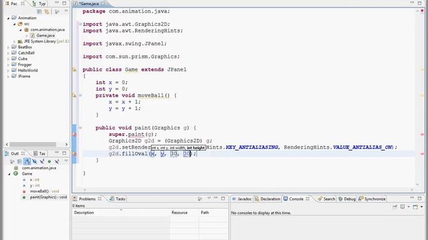Click the Animation project folder icon
The image size is (428, 240).
coord(14,18)
